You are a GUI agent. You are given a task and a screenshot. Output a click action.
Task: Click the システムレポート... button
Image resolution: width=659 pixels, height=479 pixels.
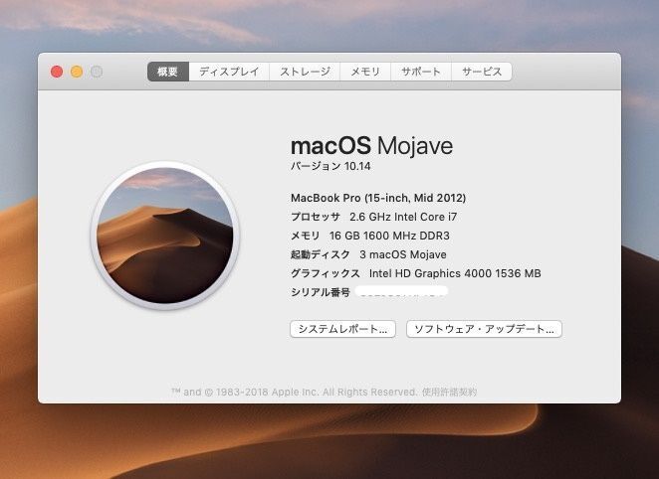coord(342,329)
